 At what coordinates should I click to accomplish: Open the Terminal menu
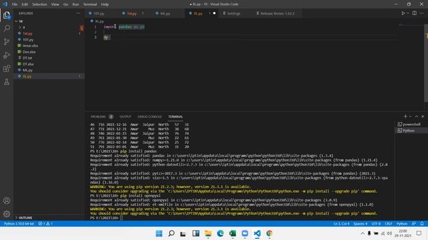click(x=90, y=5)
